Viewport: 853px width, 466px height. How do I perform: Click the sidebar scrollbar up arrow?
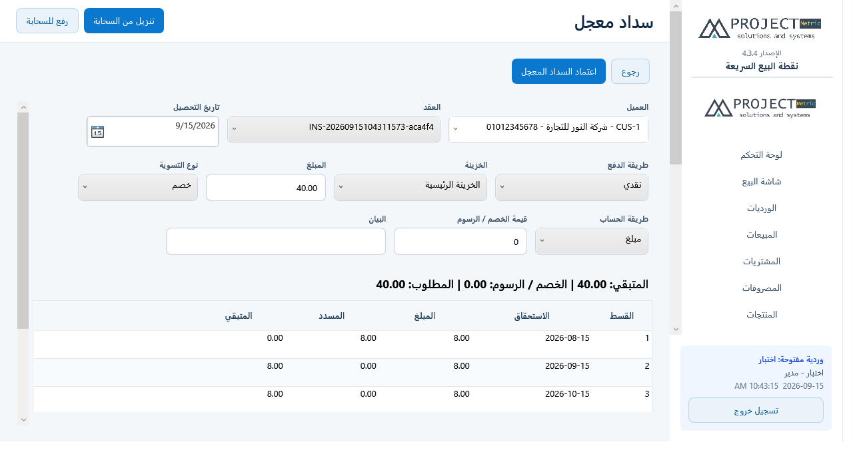pyautogui.click(x=676, y=6)
